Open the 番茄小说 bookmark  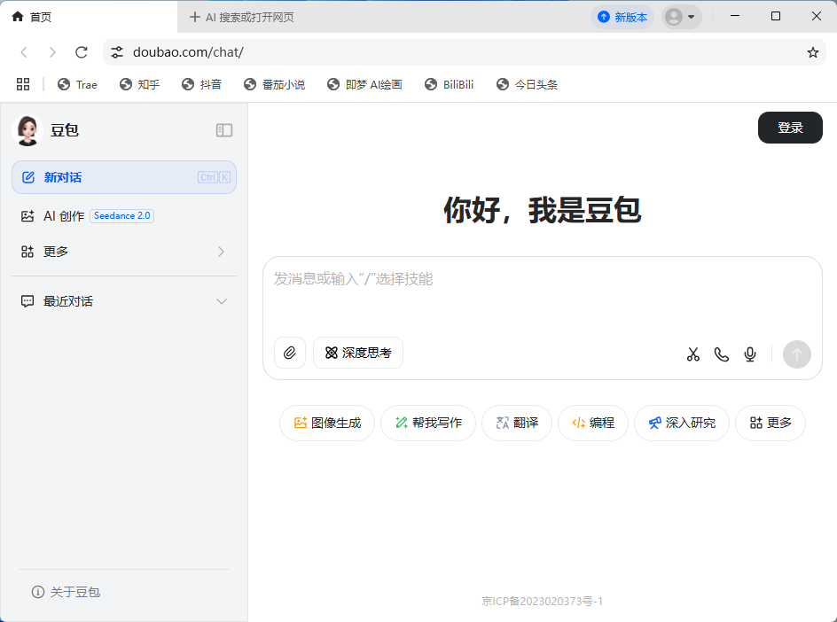tap(274, 84)
